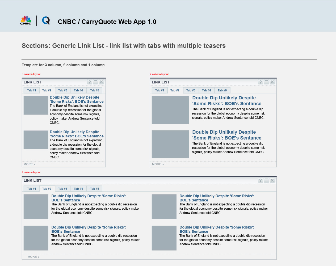Image resolution: width=336 pixels, height=266 pixels.
Task: Open Tab #5 in 2 column panel
Action: [222, 90]
